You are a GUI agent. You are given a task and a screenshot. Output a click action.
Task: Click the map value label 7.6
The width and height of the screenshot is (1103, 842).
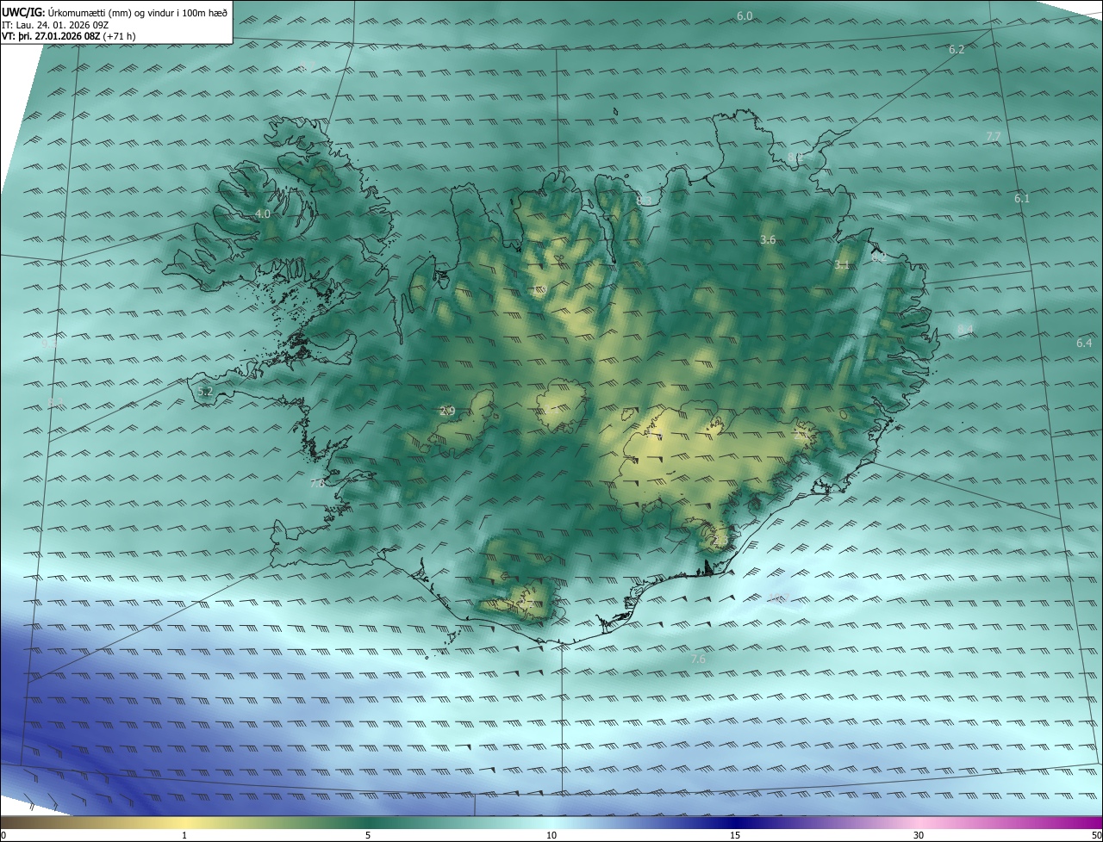tap(698, 659)
